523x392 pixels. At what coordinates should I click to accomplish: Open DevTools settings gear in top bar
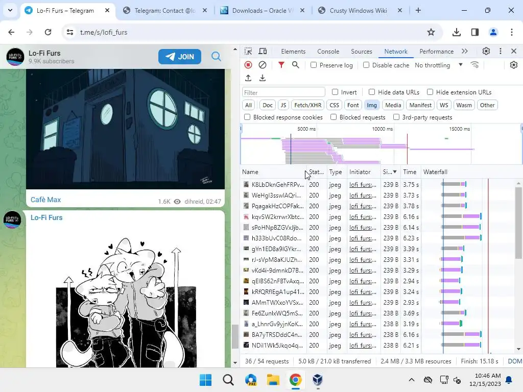(x=486, y=52)
